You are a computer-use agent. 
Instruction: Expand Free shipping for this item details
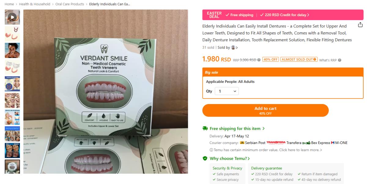click(x=237, y=128)
